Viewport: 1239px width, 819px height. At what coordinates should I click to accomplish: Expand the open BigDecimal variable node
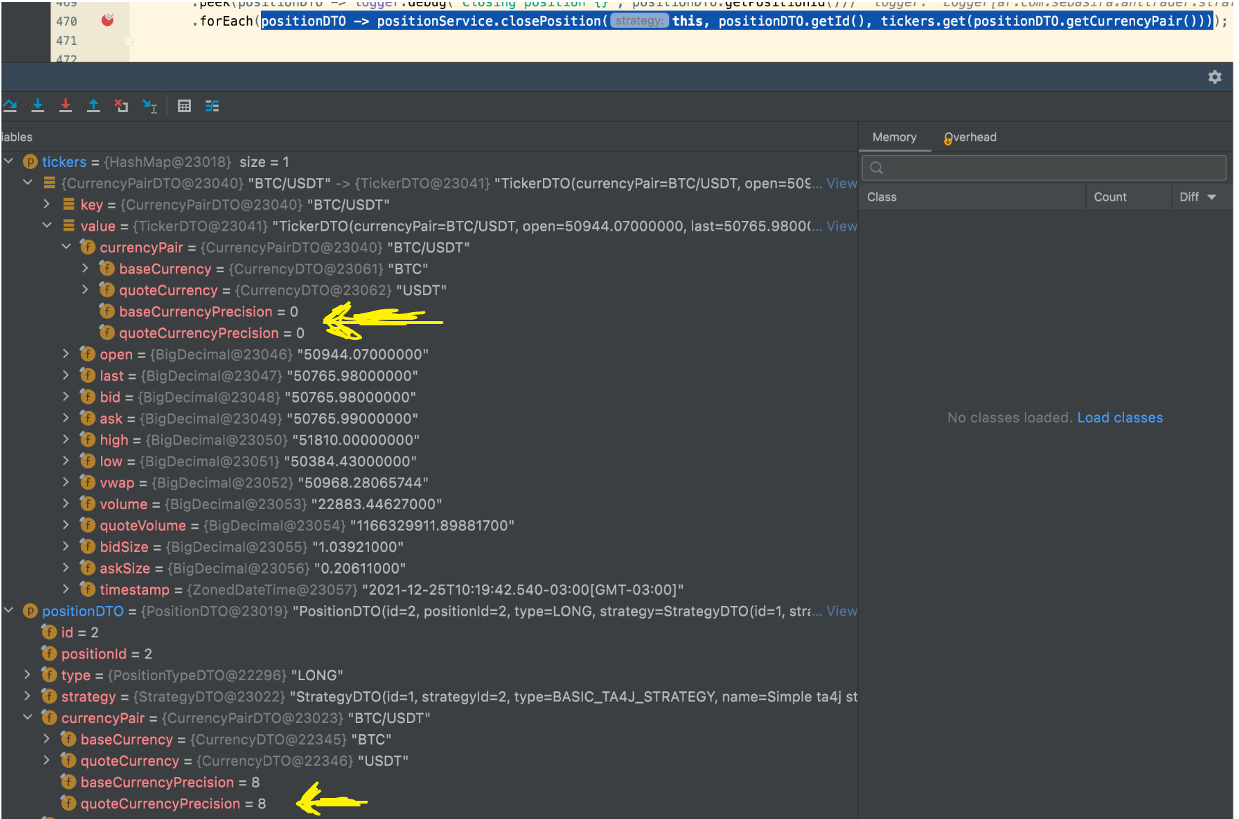click(x=65, y=354)
